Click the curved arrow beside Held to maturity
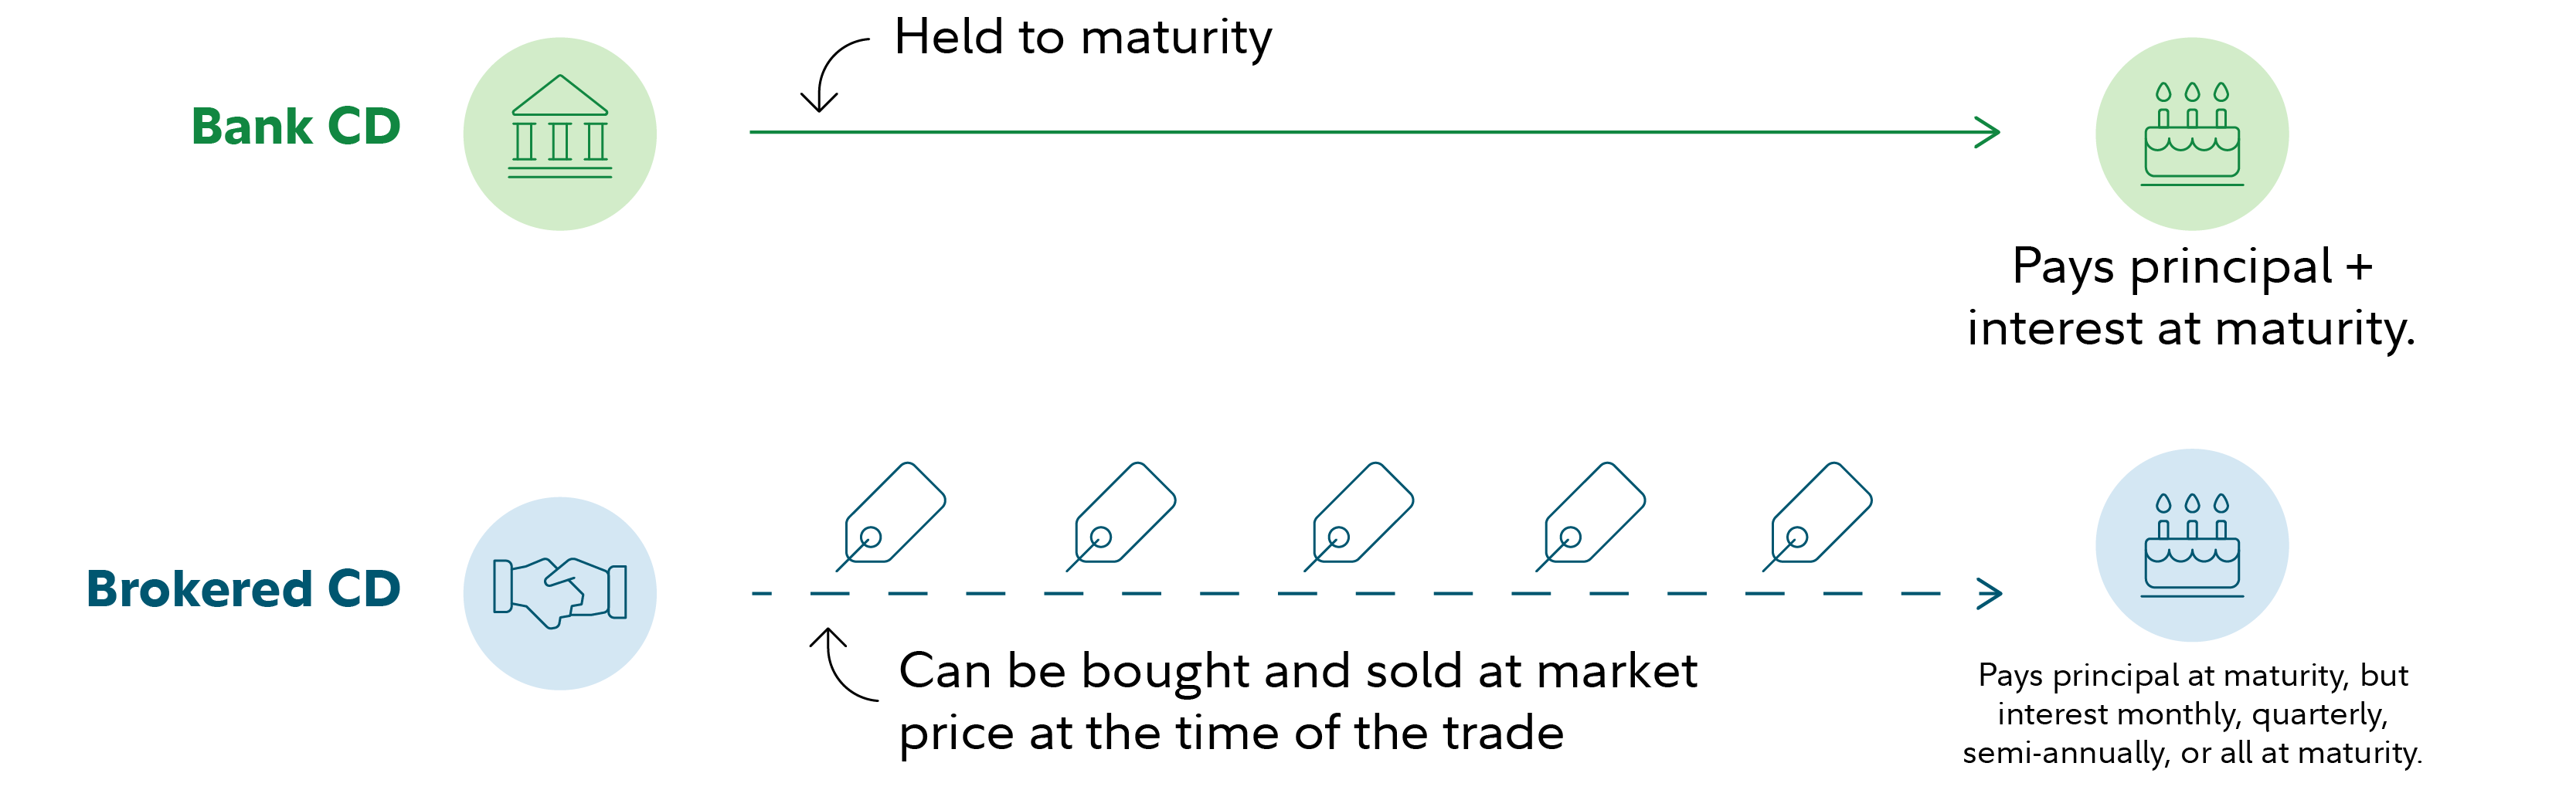Viewport: 2576px width, 807px height. tap(832, 75)
